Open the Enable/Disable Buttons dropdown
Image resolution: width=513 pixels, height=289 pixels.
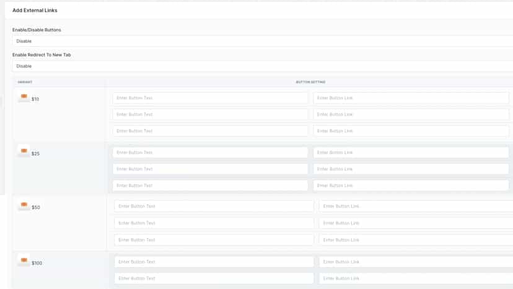tap(263, 41)
